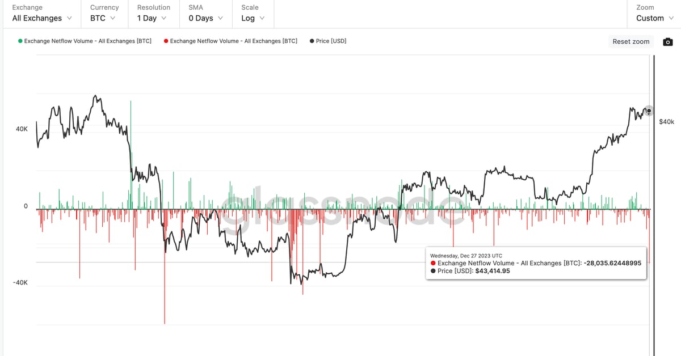Click the highlighted price point marker
Screen dimensions: 681x356
[649, 111]
